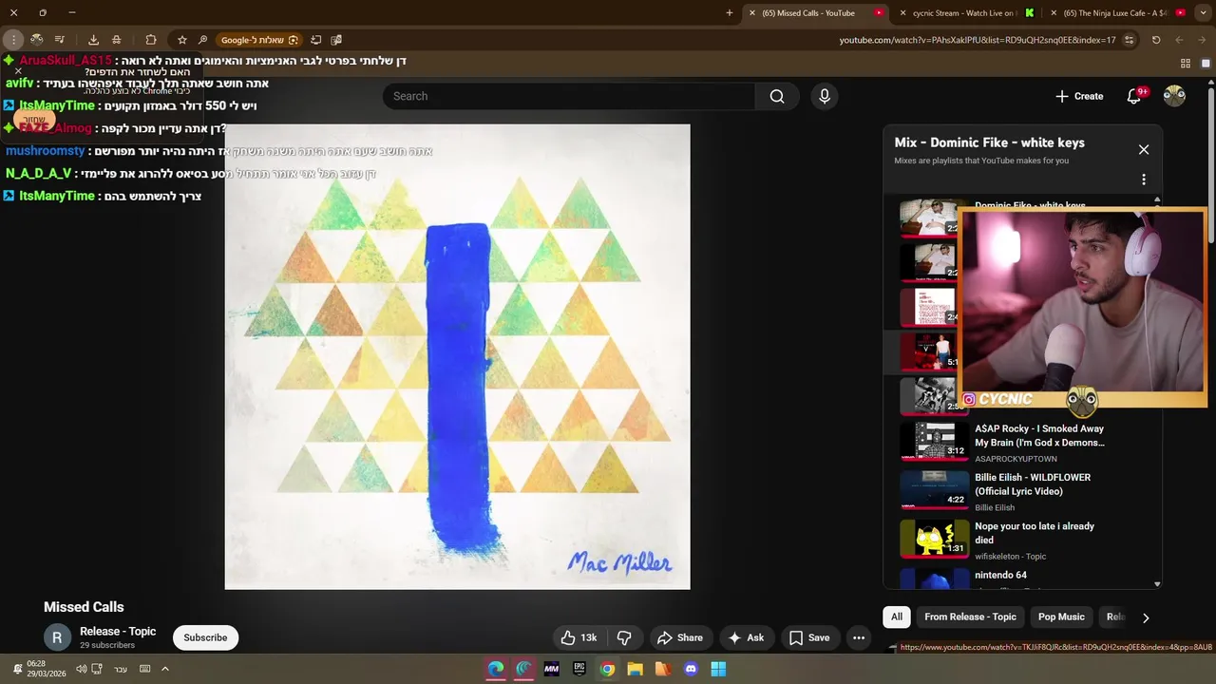Click the site info tune icon beside URL
This screenshot has height=684, width=1216.
point(1129,40)
